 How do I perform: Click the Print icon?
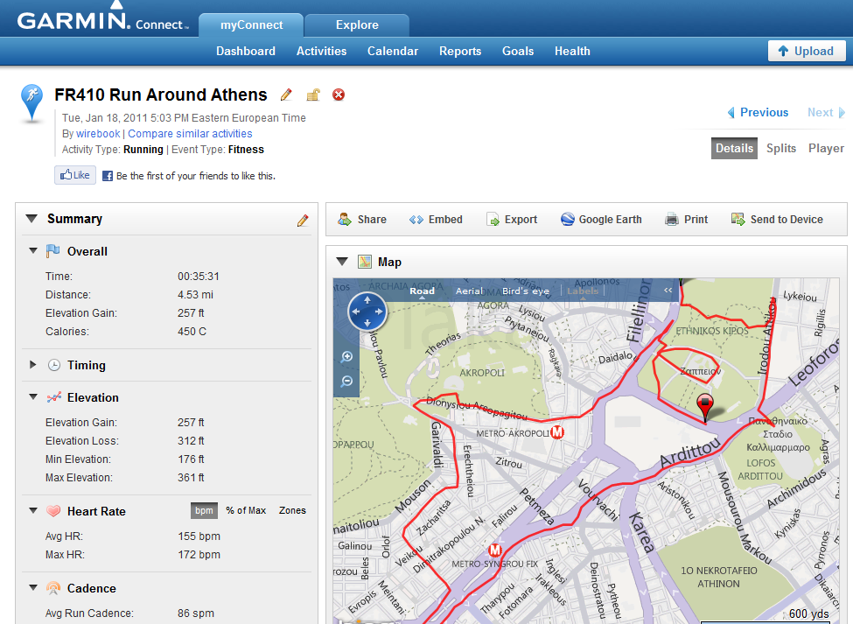point(672,220)
